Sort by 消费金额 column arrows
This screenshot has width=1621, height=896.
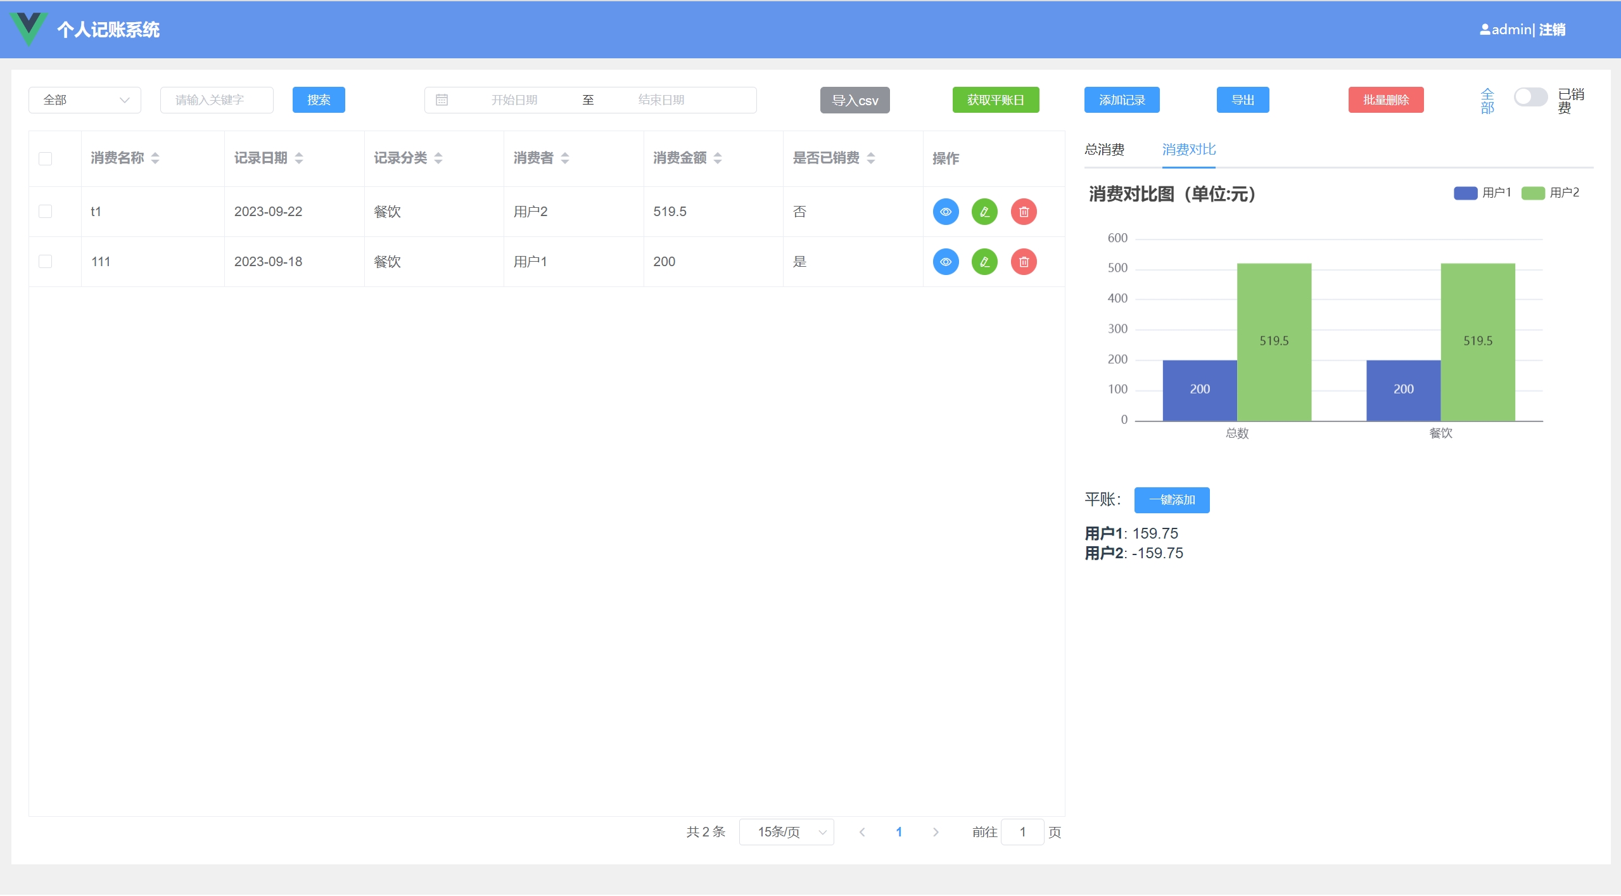point(718,158)
